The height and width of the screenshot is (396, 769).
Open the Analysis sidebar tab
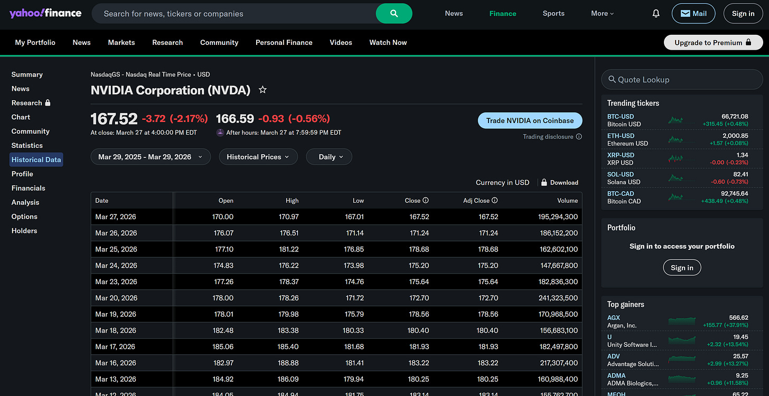point(25,202)
